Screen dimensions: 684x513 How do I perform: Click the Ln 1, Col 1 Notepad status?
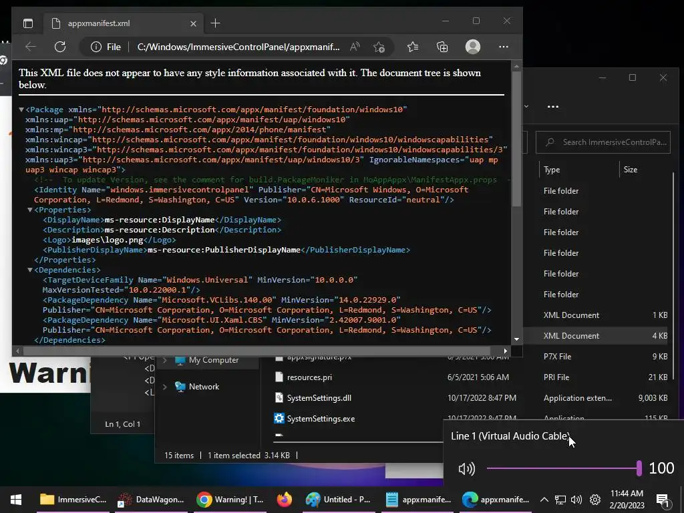[x=123, y=424]
